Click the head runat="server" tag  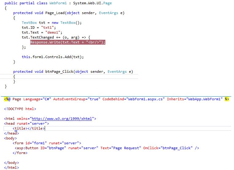pos(26,124)
